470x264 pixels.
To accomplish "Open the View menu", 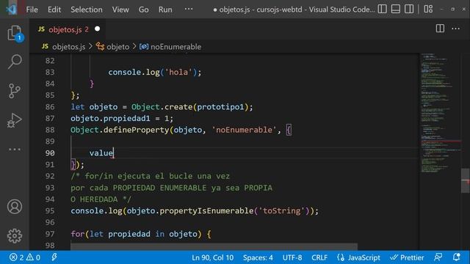I will (x=120, y=10).
